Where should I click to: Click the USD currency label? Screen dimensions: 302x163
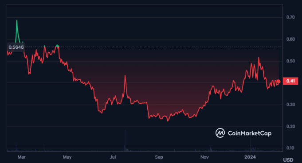288,160
